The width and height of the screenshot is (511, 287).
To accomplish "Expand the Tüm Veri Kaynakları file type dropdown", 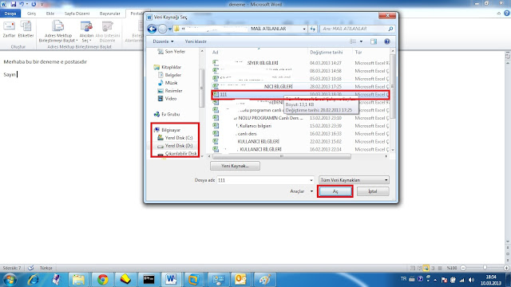I will 354,180.
